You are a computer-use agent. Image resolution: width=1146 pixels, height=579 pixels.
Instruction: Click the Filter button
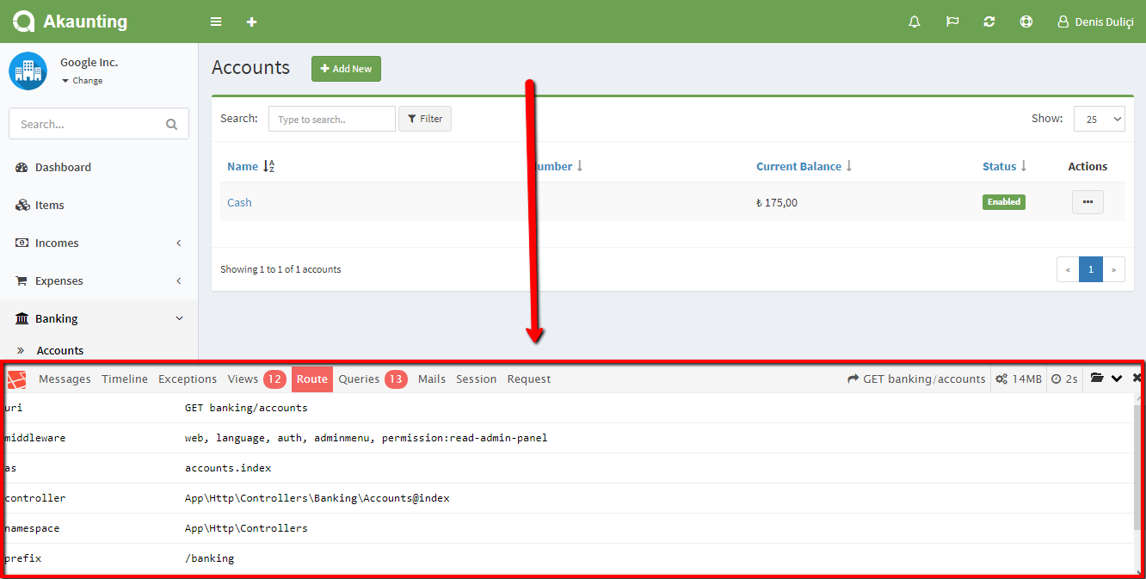[x=425, y=119]
